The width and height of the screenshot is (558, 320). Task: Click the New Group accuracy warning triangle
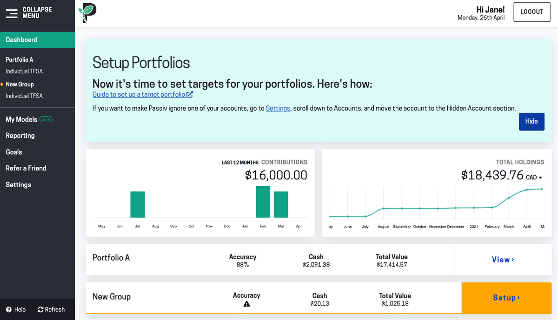(246, 304)
